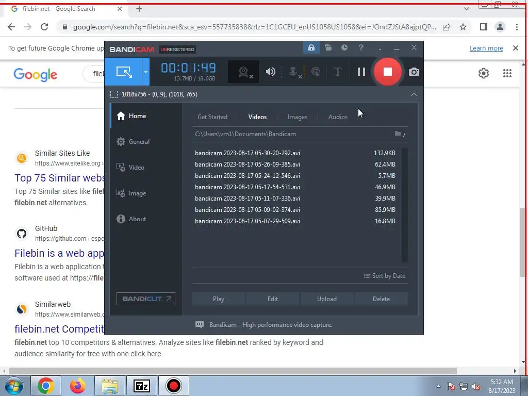The width and height of the screenshot is (528, 396).
Task: Open Chrome three-dot menu
Action: 517,27
